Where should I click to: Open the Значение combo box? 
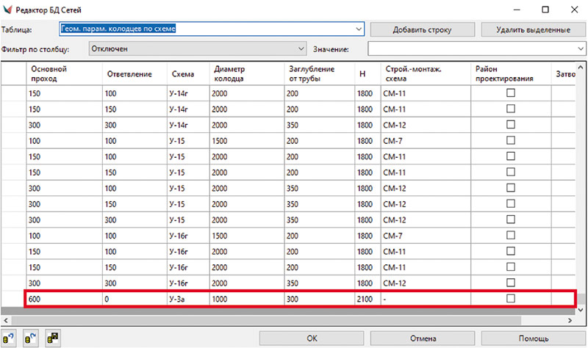[x=580, y=49]
